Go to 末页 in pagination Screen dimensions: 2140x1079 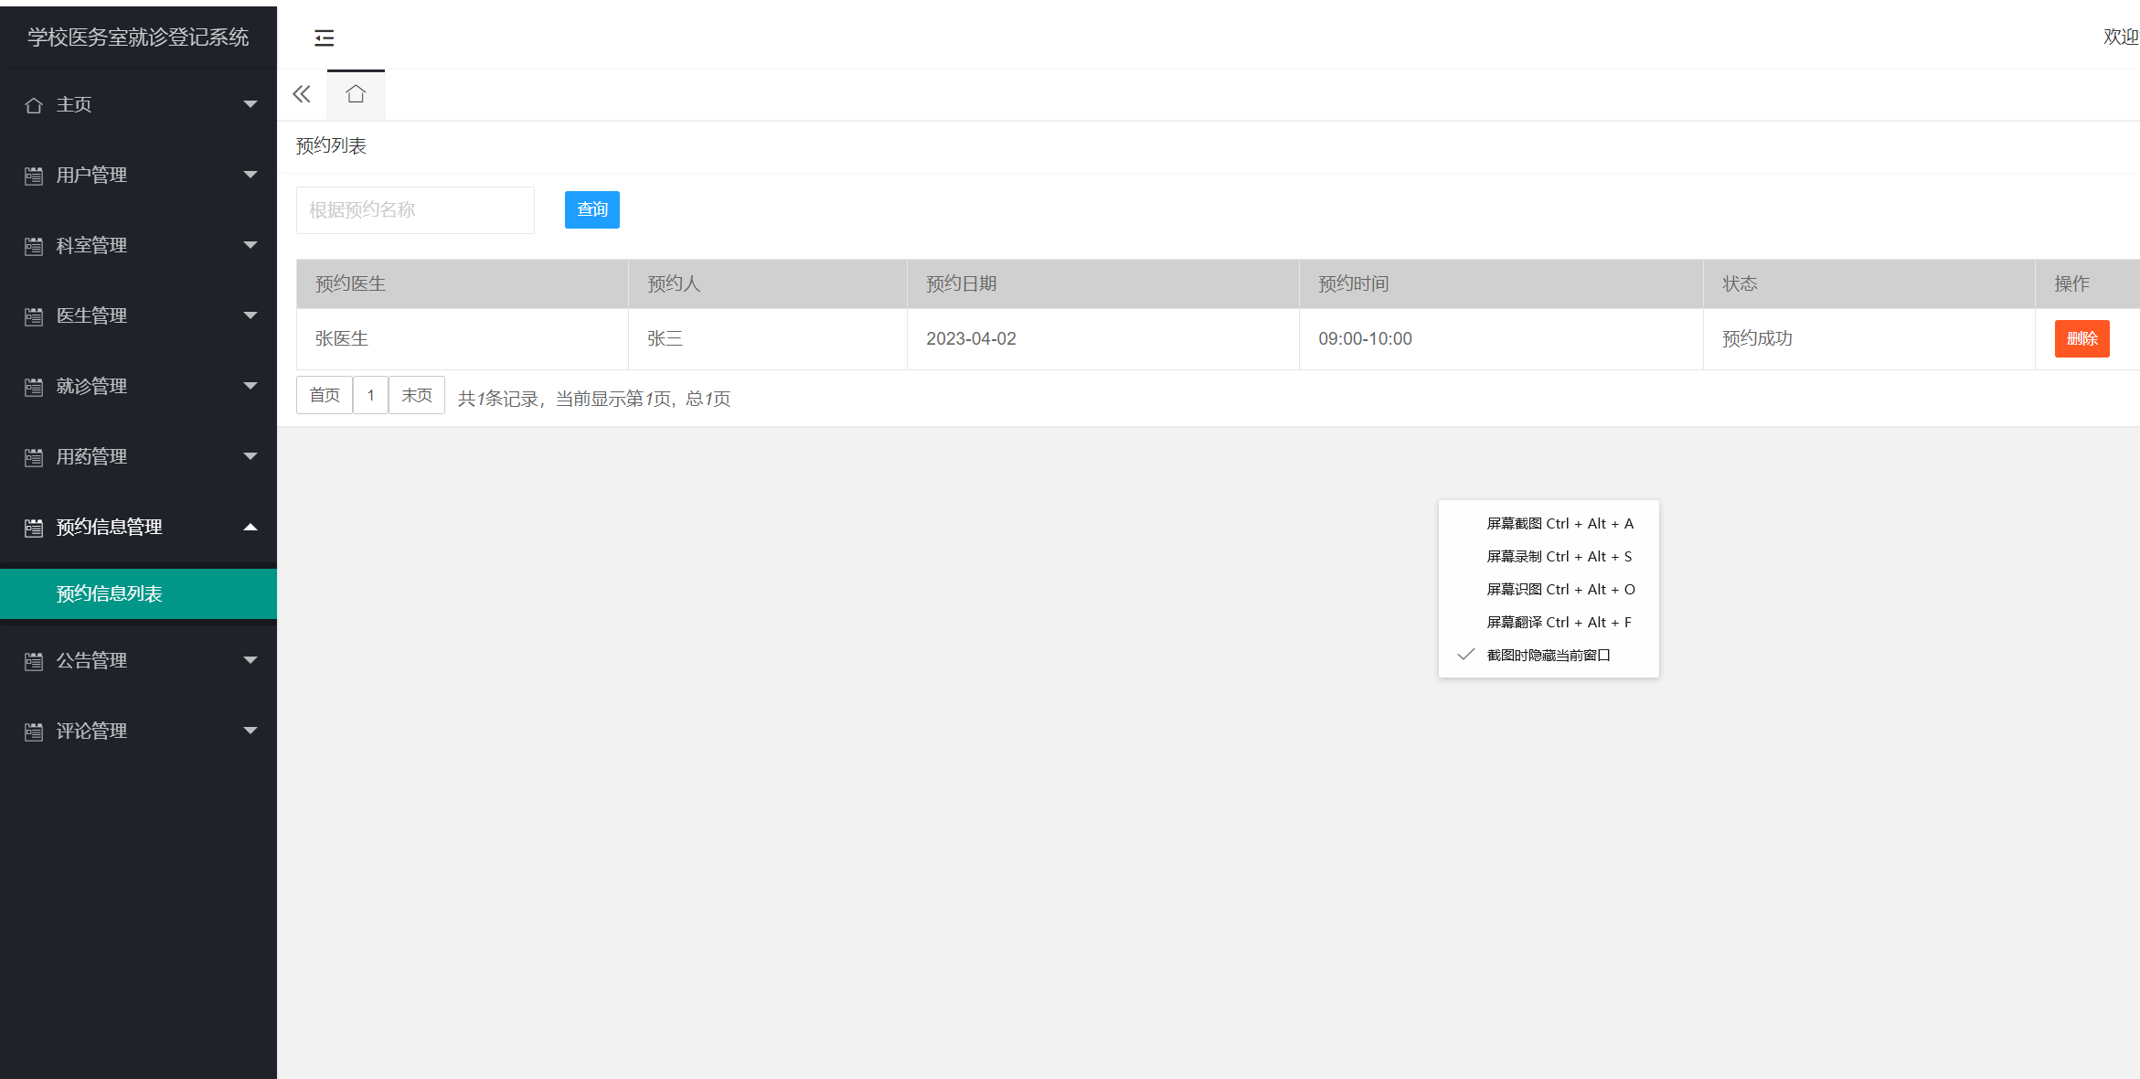point(416,394)
